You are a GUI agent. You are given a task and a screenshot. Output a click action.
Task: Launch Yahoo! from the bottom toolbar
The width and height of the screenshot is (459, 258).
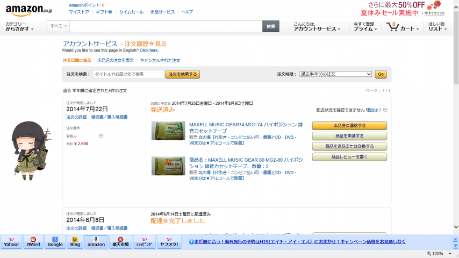pos(11,242)
